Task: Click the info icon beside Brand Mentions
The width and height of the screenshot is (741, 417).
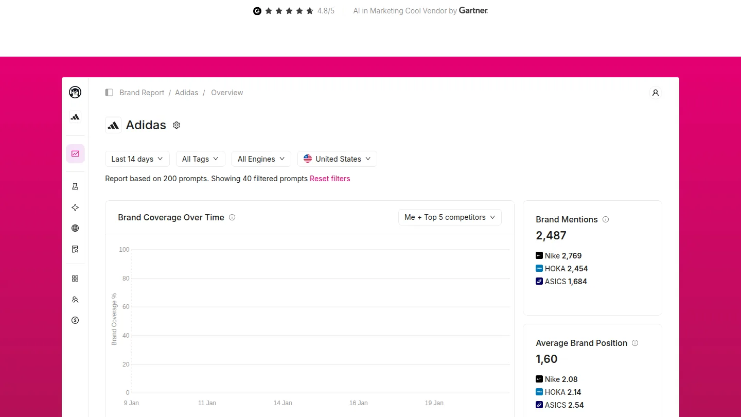Action: (x=606, y=219)
